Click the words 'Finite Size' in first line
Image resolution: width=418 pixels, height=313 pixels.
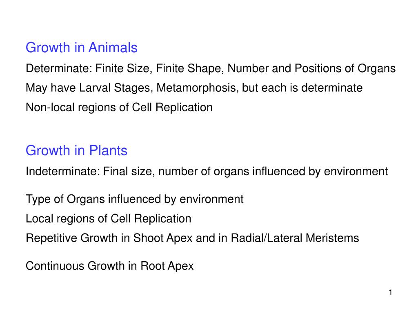pos(124,68)
